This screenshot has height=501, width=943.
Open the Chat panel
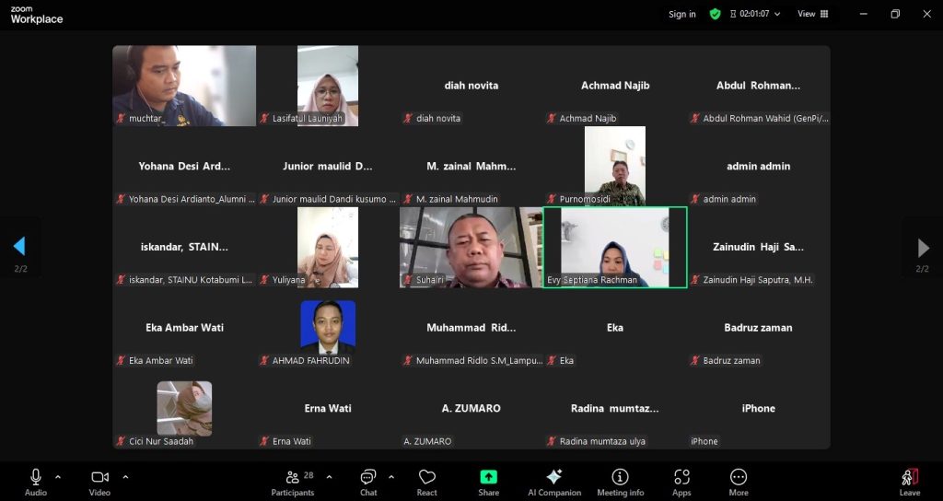pyautogui.click(x=368, y=482)
